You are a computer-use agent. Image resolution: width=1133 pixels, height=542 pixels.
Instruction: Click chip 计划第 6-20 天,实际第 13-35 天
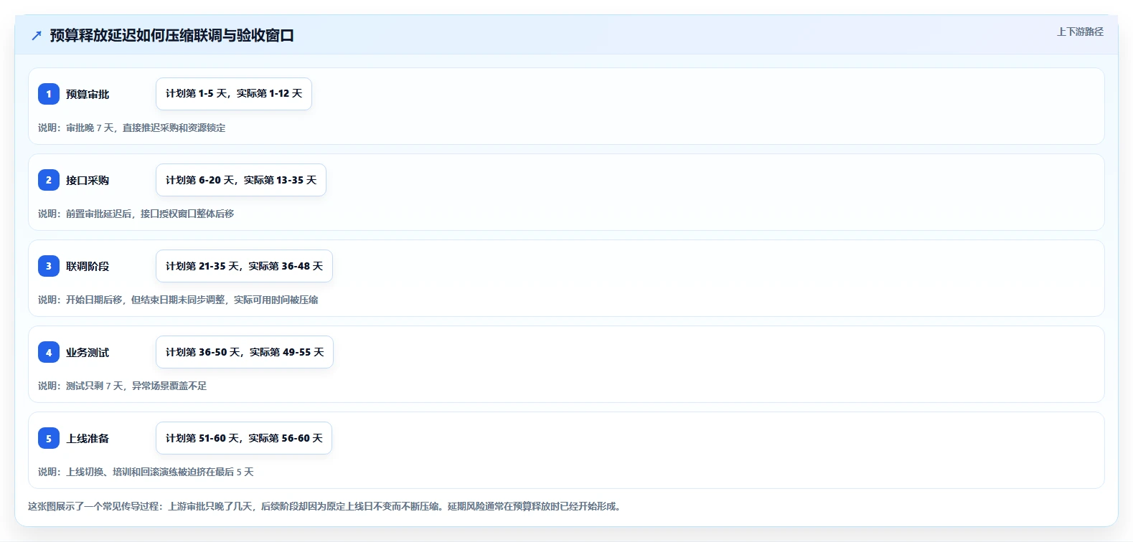241,180
